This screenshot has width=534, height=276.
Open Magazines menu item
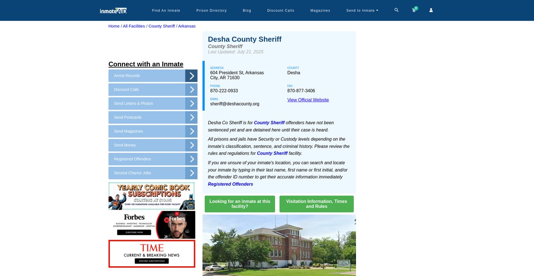[x=320, y=10]
